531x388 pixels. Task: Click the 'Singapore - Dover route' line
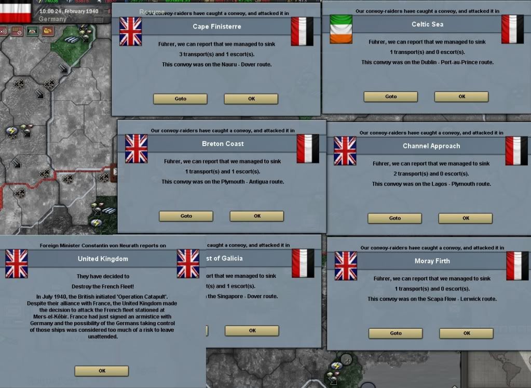click(x=242, y=296)
